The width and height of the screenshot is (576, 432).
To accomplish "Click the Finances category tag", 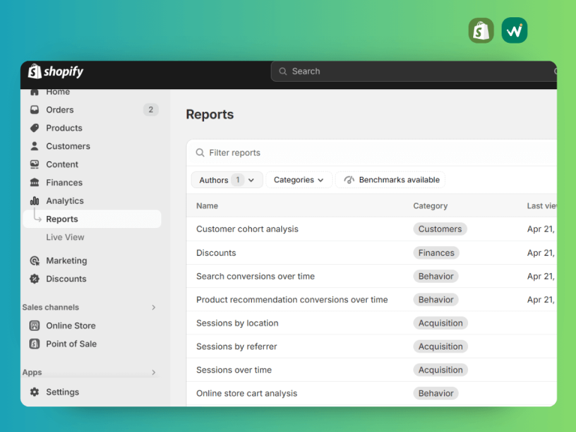I will point(436,253).
